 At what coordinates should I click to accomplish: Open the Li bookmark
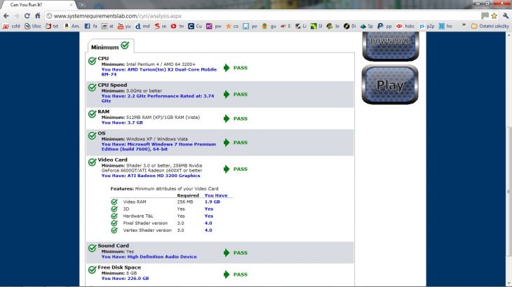(301, 27)
